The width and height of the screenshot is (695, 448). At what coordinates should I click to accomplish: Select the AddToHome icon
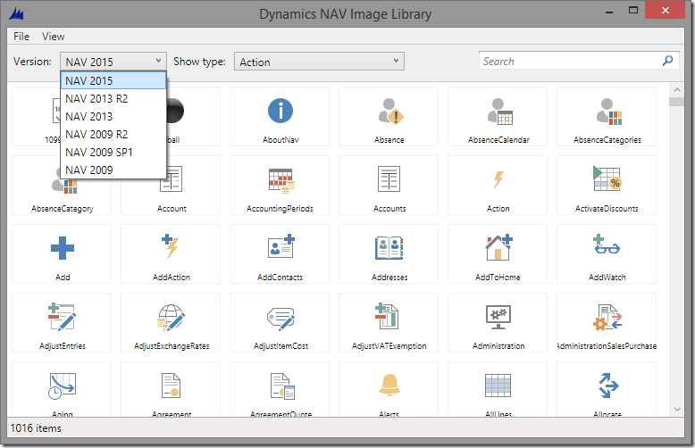pos(499,247)
